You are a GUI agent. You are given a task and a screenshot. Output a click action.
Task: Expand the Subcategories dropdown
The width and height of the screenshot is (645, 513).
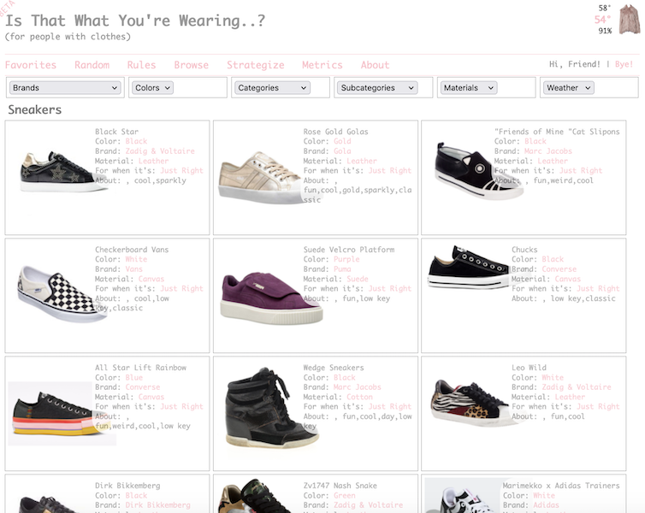click(377, 87)
